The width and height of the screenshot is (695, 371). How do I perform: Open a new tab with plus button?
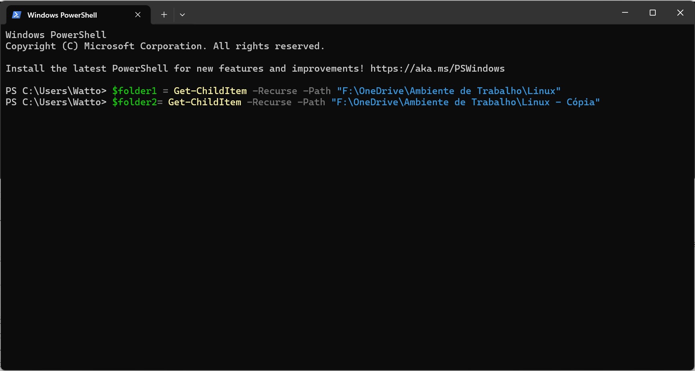point(164,15)
